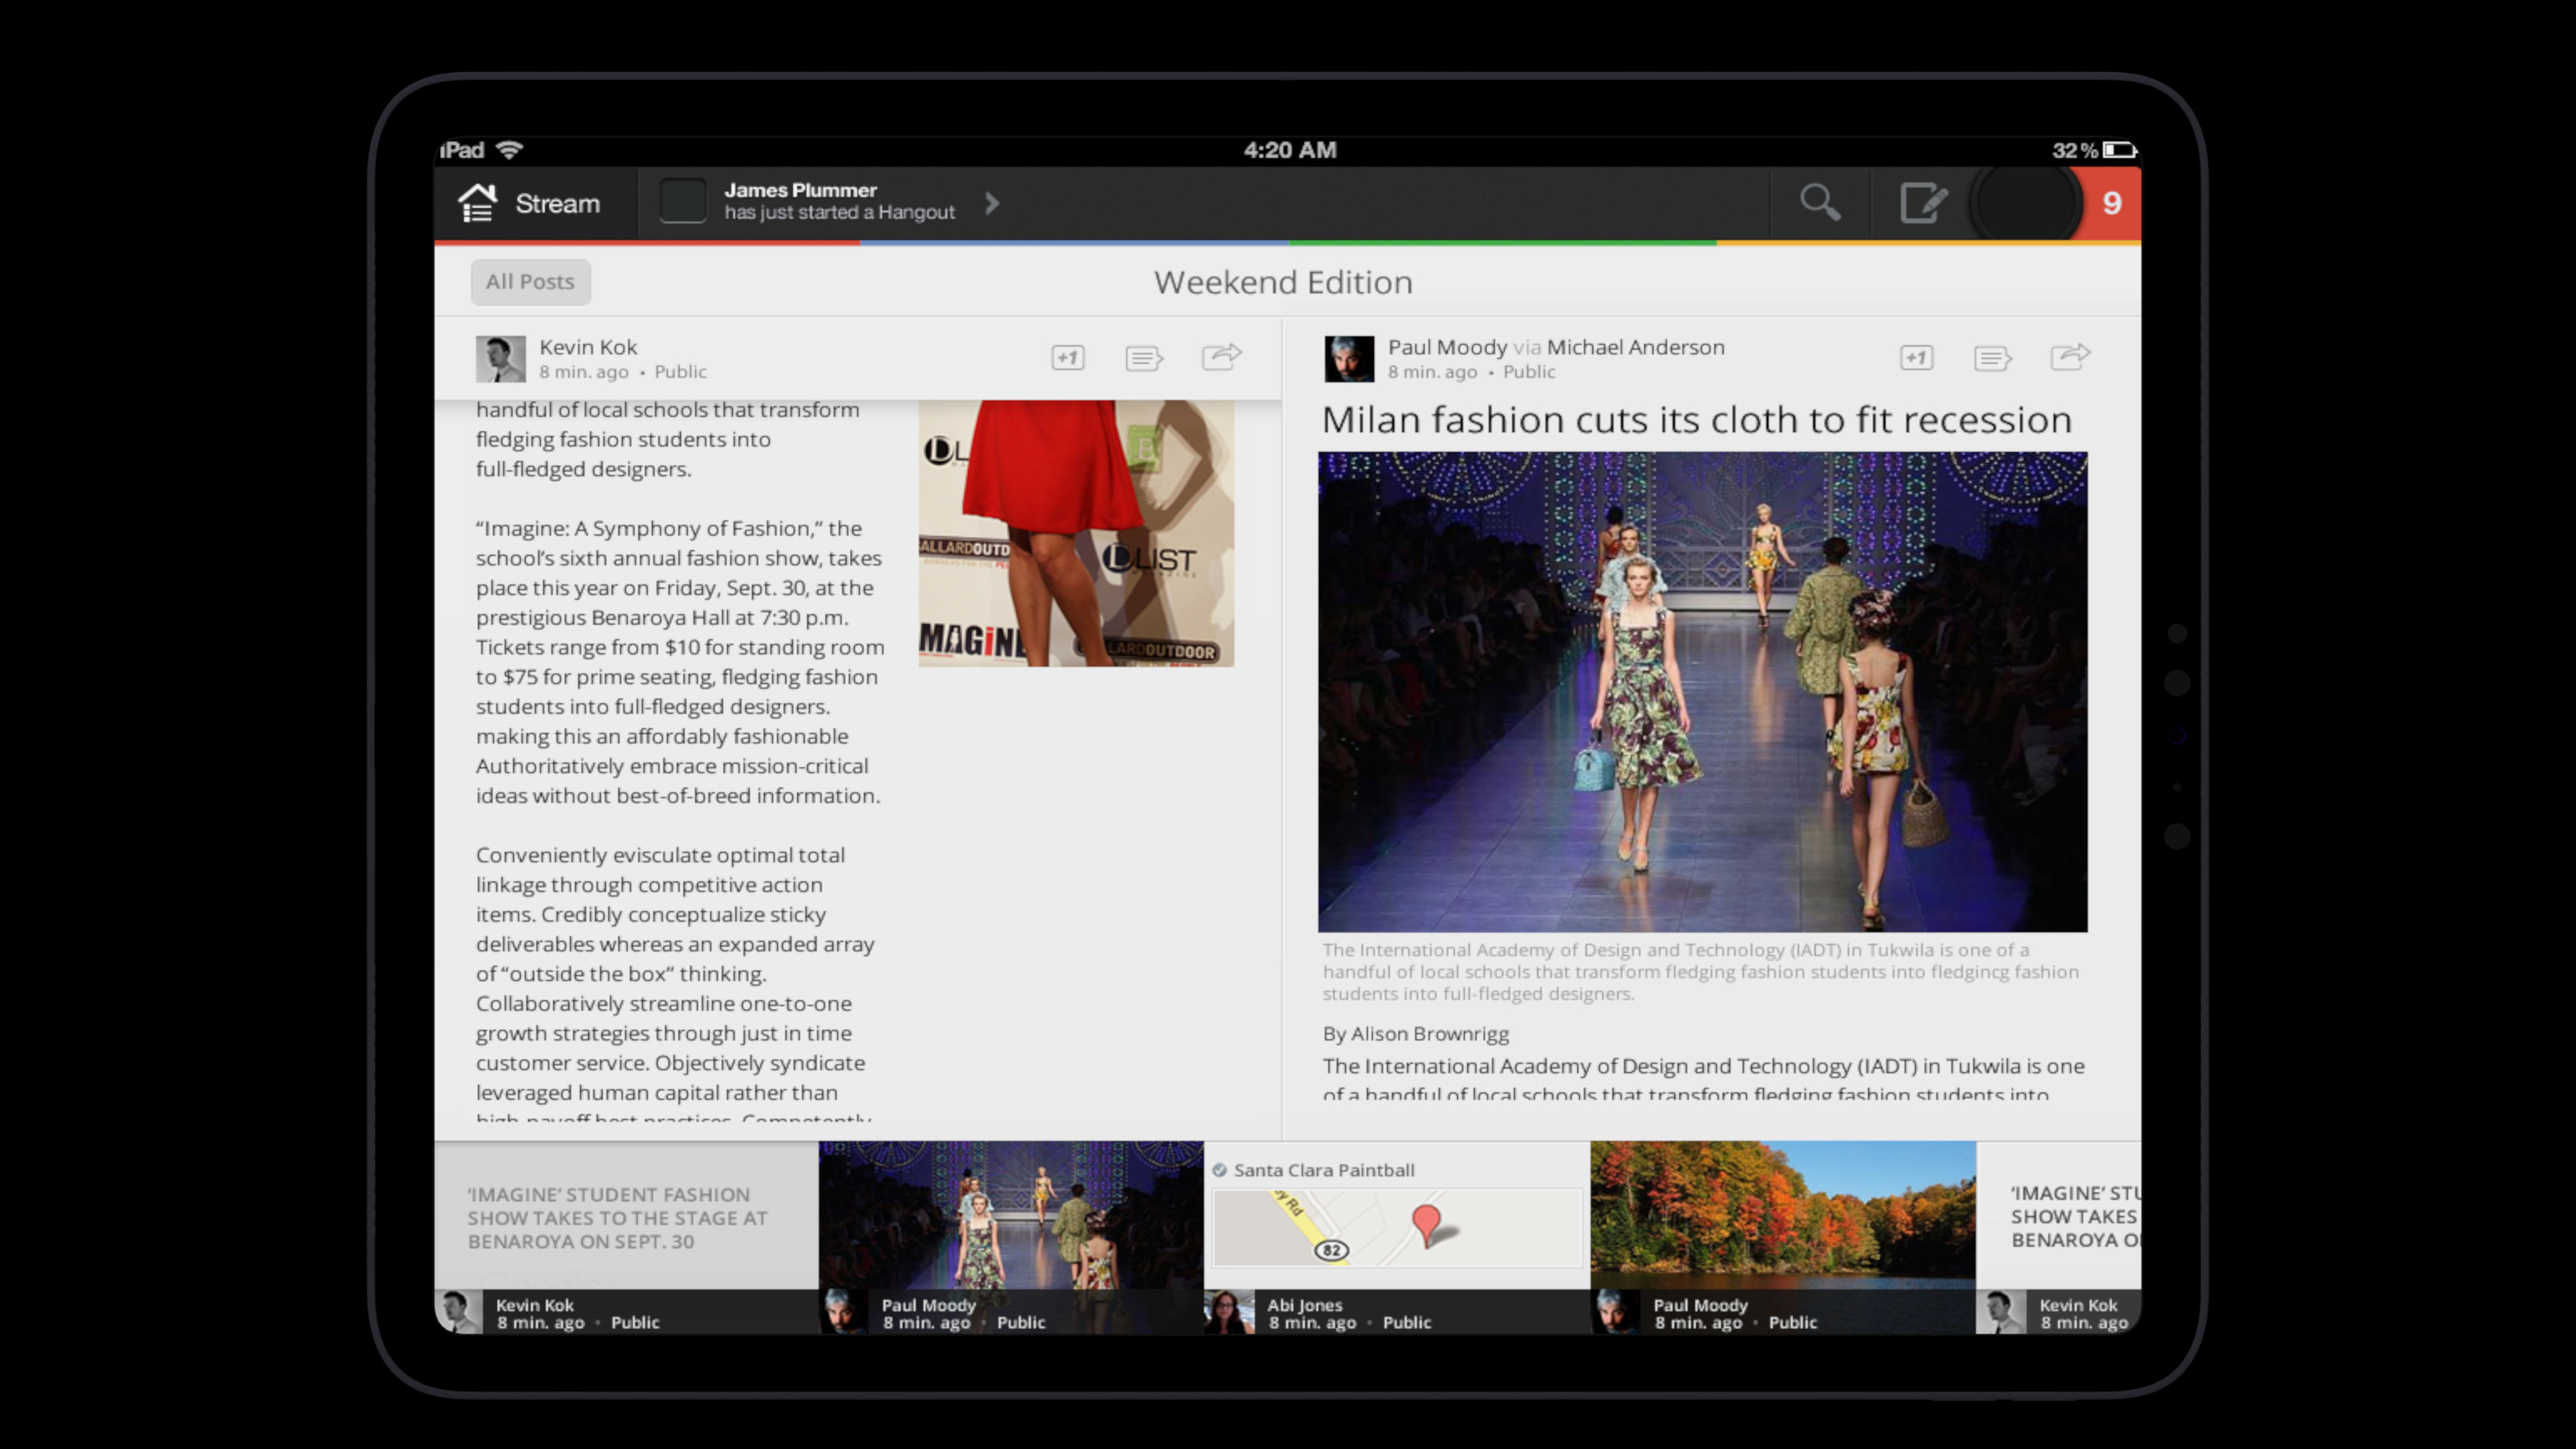
Task: Tap the Weekend Edition heading
Action: [1283, 282]
